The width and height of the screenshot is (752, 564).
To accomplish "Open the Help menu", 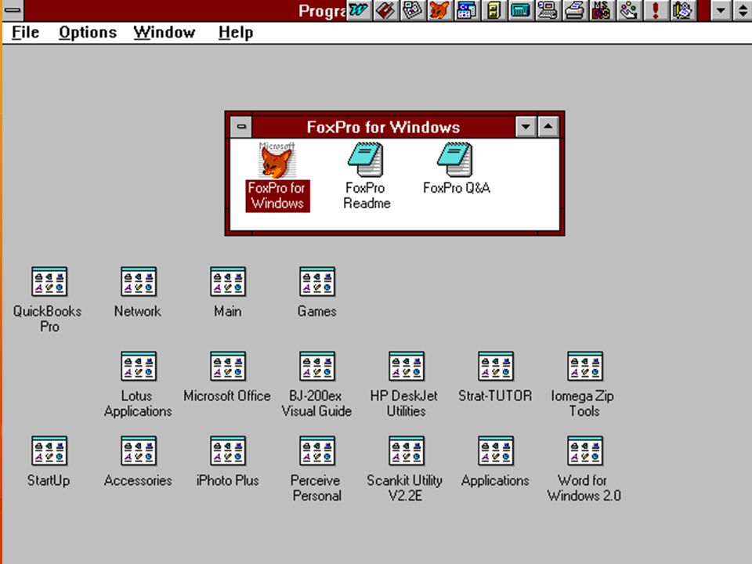I will [x=236, y=32].
